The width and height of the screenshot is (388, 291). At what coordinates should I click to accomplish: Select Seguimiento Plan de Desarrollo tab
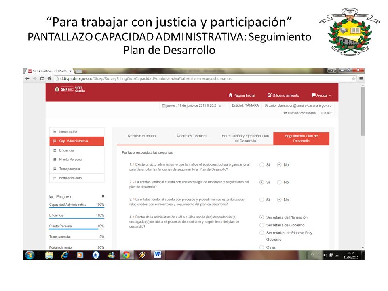click(301, 138)
